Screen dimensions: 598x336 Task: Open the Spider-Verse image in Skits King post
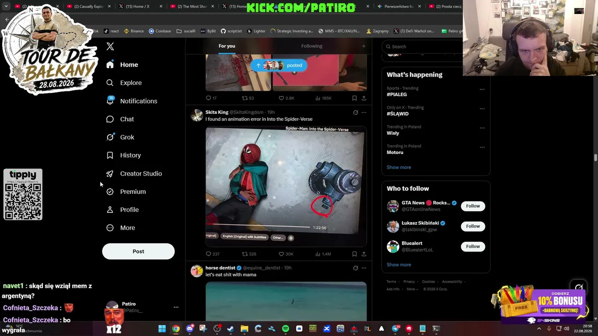tap(286, 186)
